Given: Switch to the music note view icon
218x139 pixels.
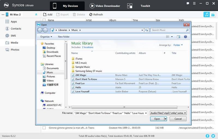Looking at the screenshot, I should point(207,14).
